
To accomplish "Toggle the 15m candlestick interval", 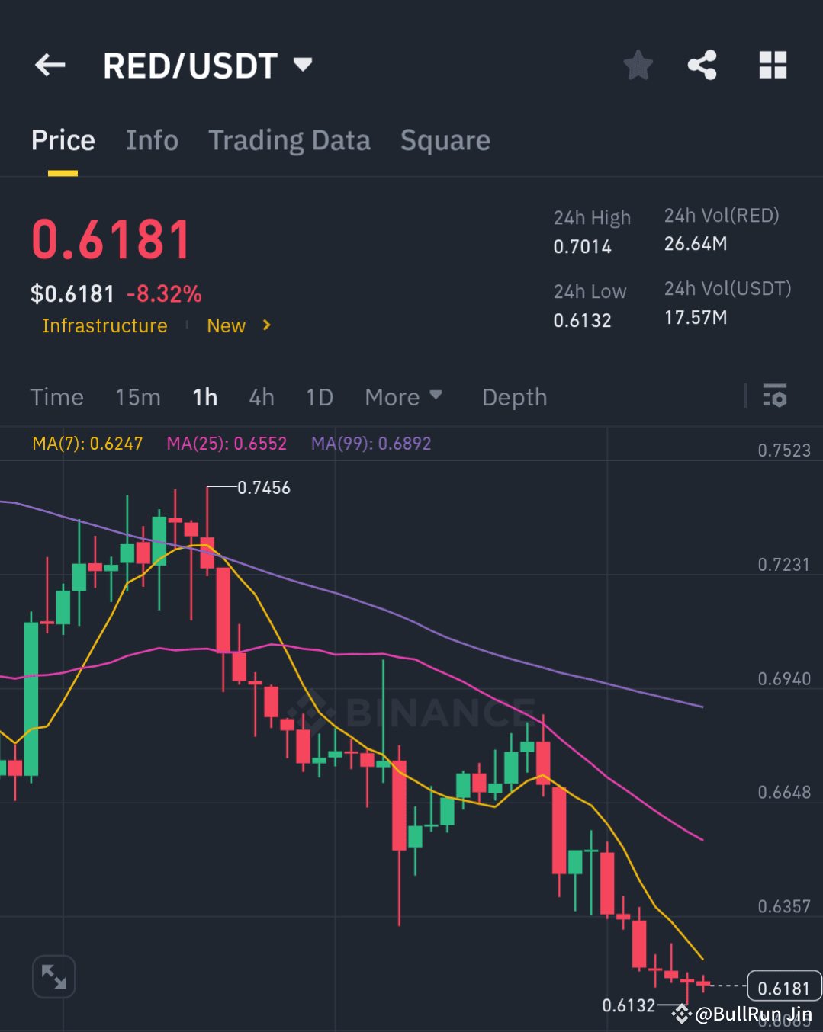I will [138, 396].
